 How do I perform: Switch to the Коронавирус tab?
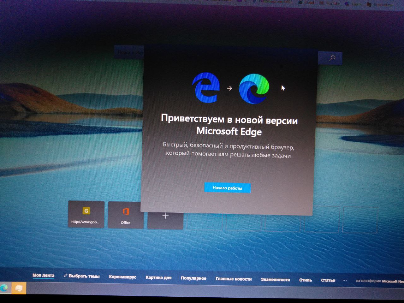coord(123,277)
